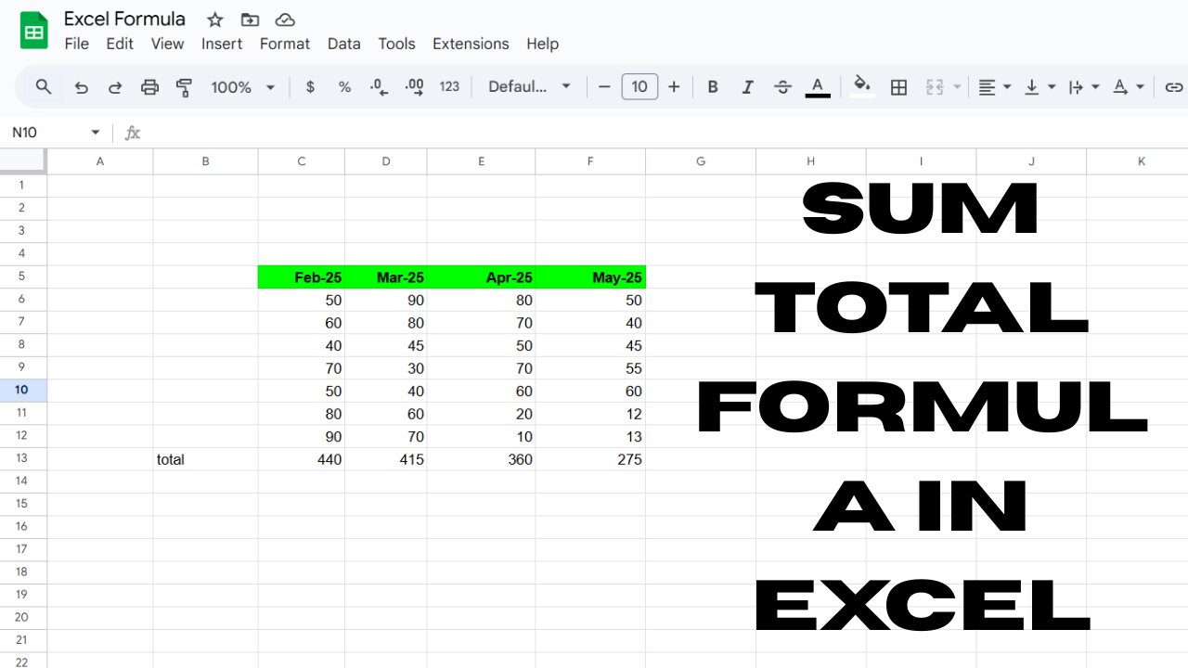The height and width of the screenshot is (668, 1188).
Task: Undo the last action
Action: (x=81, y=87)
